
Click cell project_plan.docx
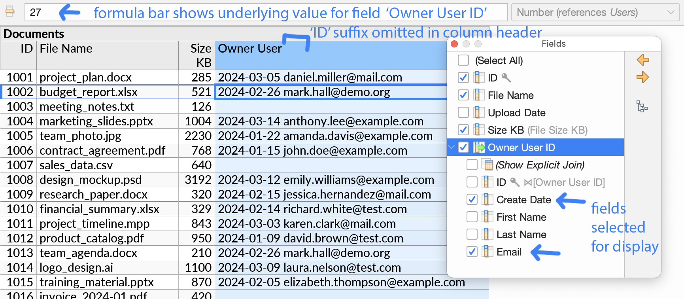coord(108,77)
